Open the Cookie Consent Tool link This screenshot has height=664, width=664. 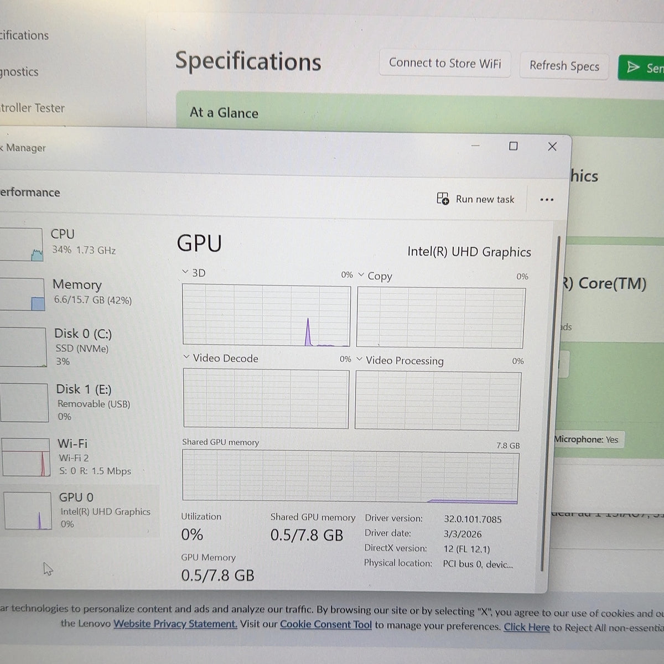pyautogui.click(x=326, y=625)
